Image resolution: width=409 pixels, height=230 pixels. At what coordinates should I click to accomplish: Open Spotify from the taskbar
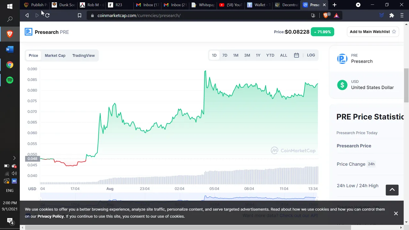click(10, 80)
